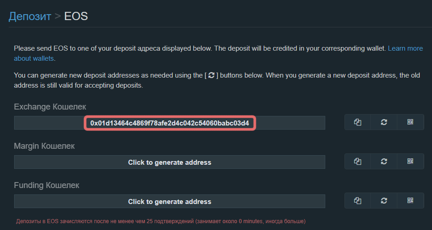
Task: Click the Margin Кошелек label
Action: click(x=44, y=146)
